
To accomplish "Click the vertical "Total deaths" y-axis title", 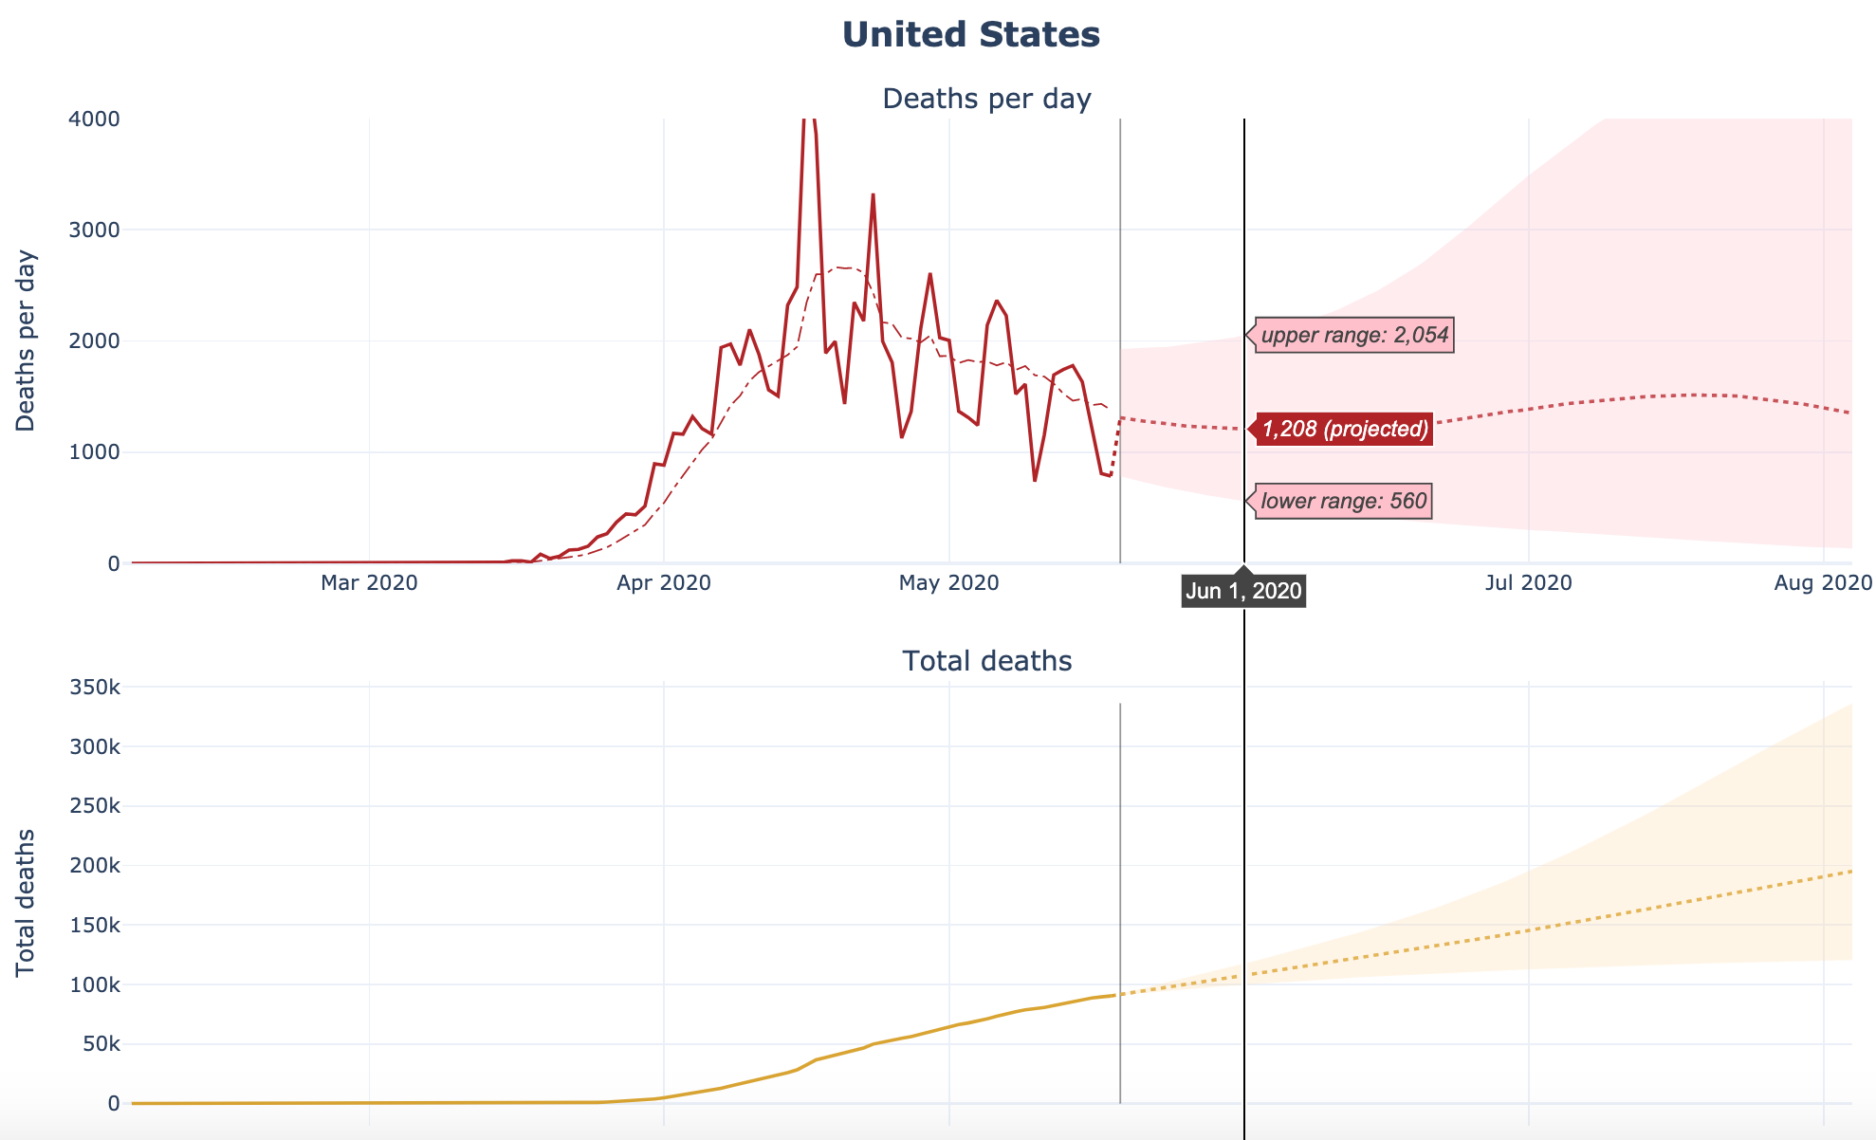I will click(x=26, y=902).
